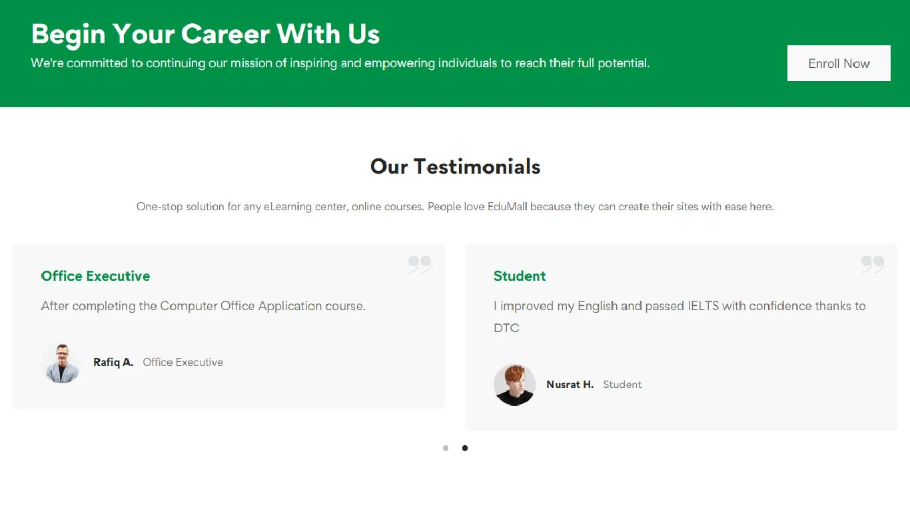This screenshot has height=511, width=910.
Task: Click the quote icon on Student card
Action: [873, 264]
